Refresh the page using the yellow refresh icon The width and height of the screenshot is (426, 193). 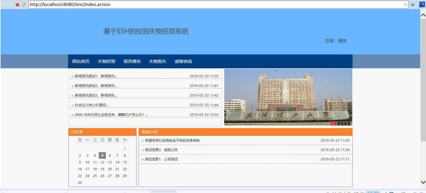coord(24,5)
